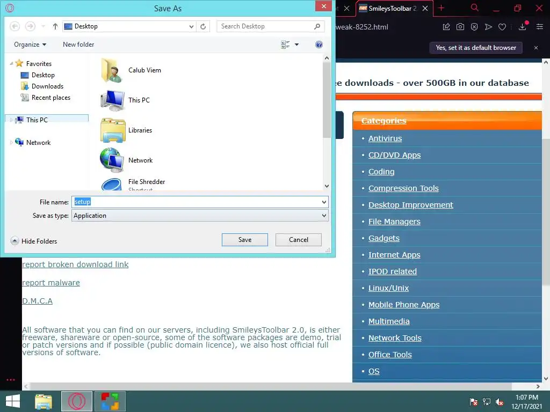This screenshot has width=550, height=412.
Task: Click webpage horizontal scrollbar right arrow
Action: pos(538,386)
